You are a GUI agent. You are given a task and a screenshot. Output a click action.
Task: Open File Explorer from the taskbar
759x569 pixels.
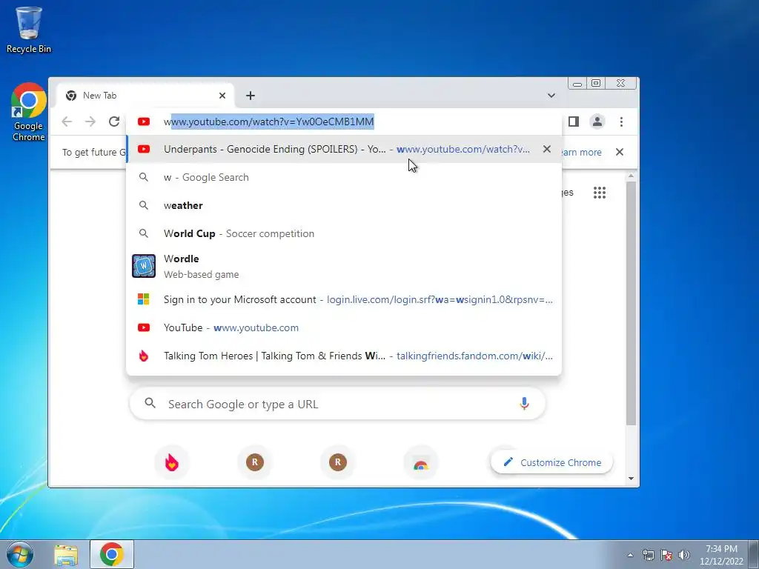click(66, 555)
